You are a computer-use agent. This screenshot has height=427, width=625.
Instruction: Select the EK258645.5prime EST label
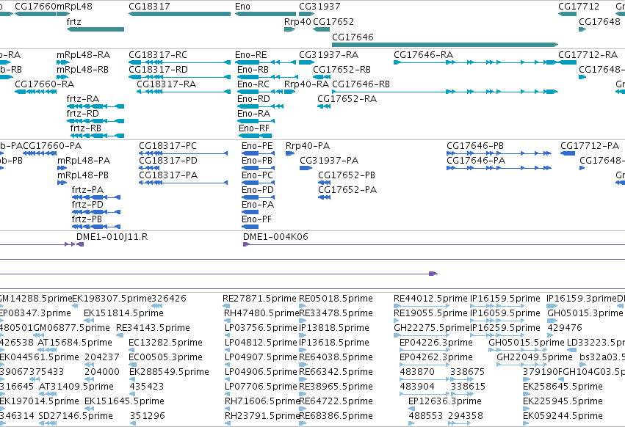pyautogui.click(x=563, y=387)
